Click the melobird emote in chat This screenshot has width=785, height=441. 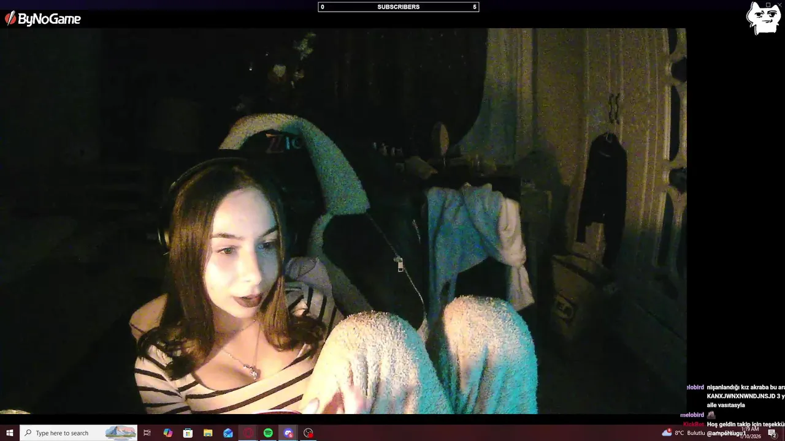pyautogui.click(x=711, y=415)
